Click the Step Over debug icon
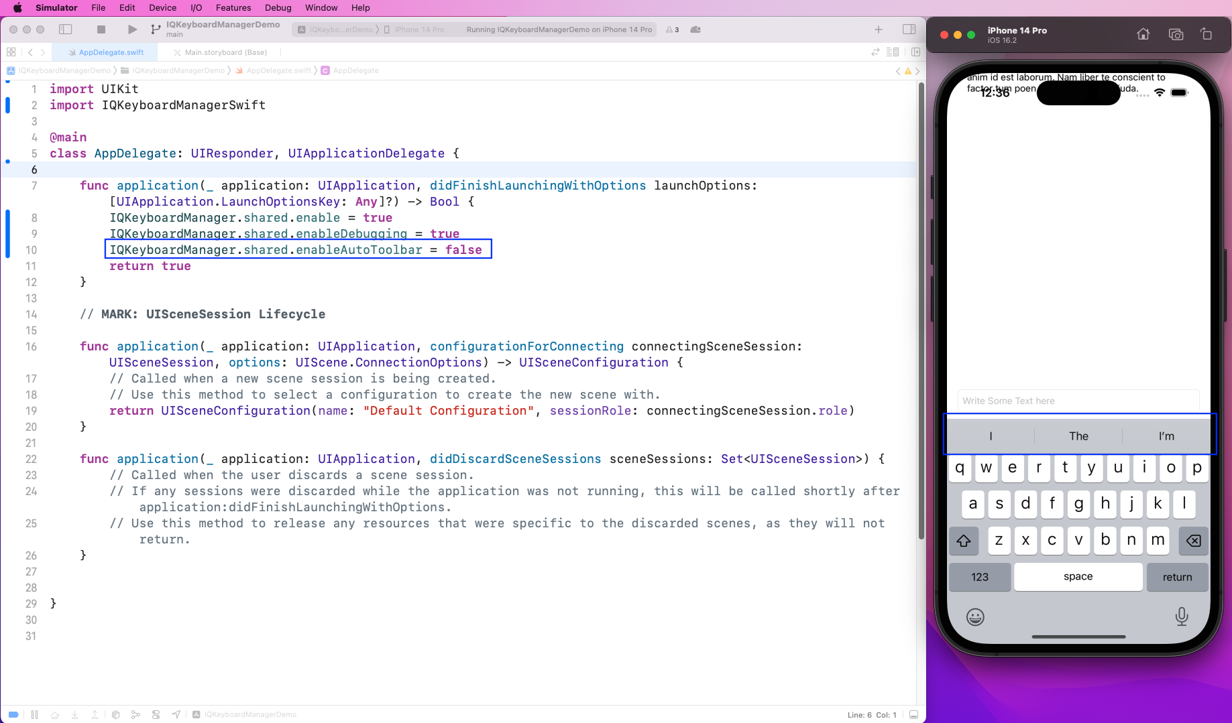Screen dimensions: 1232x723 pyautogui.click(x=55, y=715)
